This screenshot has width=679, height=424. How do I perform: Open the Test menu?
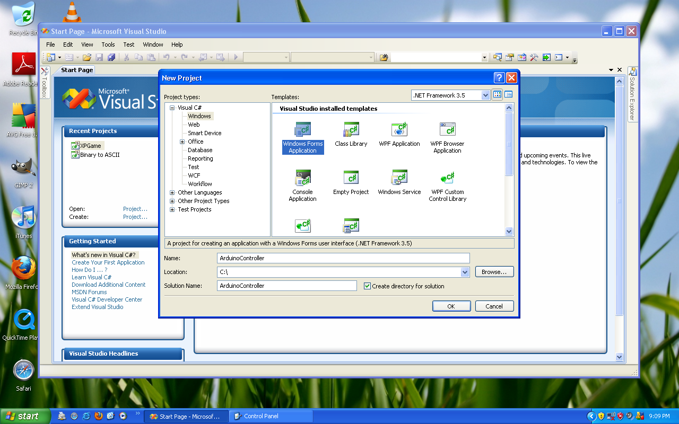click(129, 45)
